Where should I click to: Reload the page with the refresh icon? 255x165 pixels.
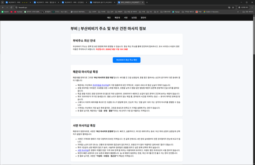click(x=11, y=7)
